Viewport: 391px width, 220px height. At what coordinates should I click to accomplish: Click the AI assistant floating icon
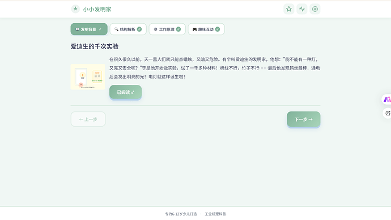click(x=387, y=100)
